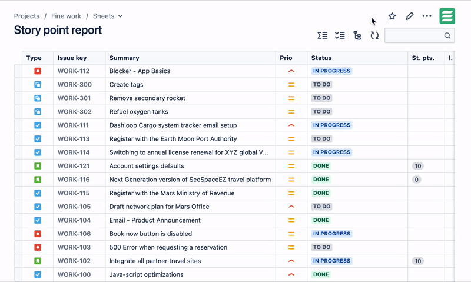Click the DONE status of WORK-104
Image resolution: width=471 pixels, height=282 pixels.
tap(321, 220)
